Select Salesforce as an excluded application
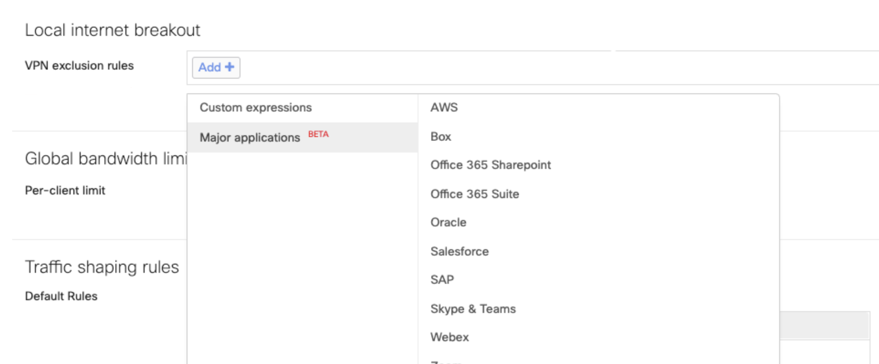The width and height of the screenshot is (879, 364). (x=459, y=251)
